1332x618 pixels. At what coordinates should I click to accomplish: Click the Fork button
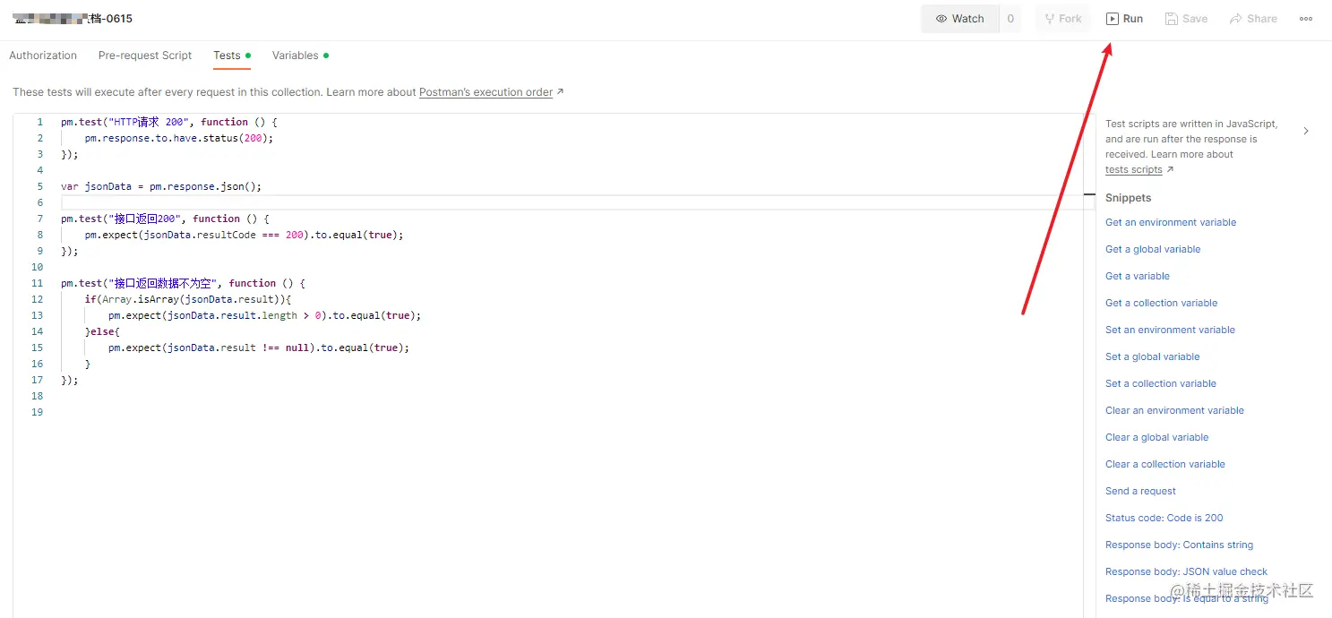pyautogui.click(x=1063, y=19)
